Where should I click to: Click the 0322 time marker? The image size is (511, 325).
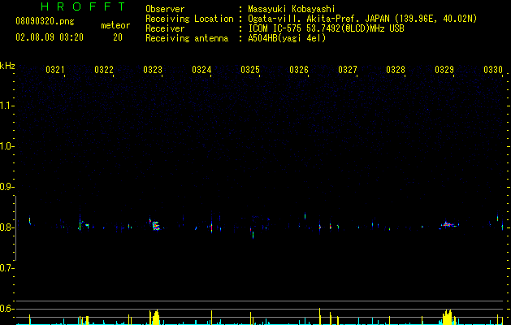click(x=104, y=70)
